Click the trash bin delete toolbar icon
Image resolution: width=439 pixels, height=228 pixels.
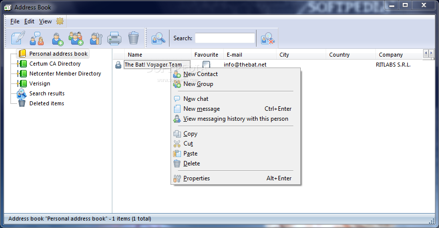pyautogui.click(x=134, y=38)
